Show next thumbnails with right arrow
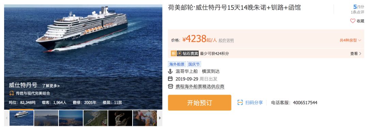Image resolution: width=368 pixels, height=127 pixels. click(160, 118)
